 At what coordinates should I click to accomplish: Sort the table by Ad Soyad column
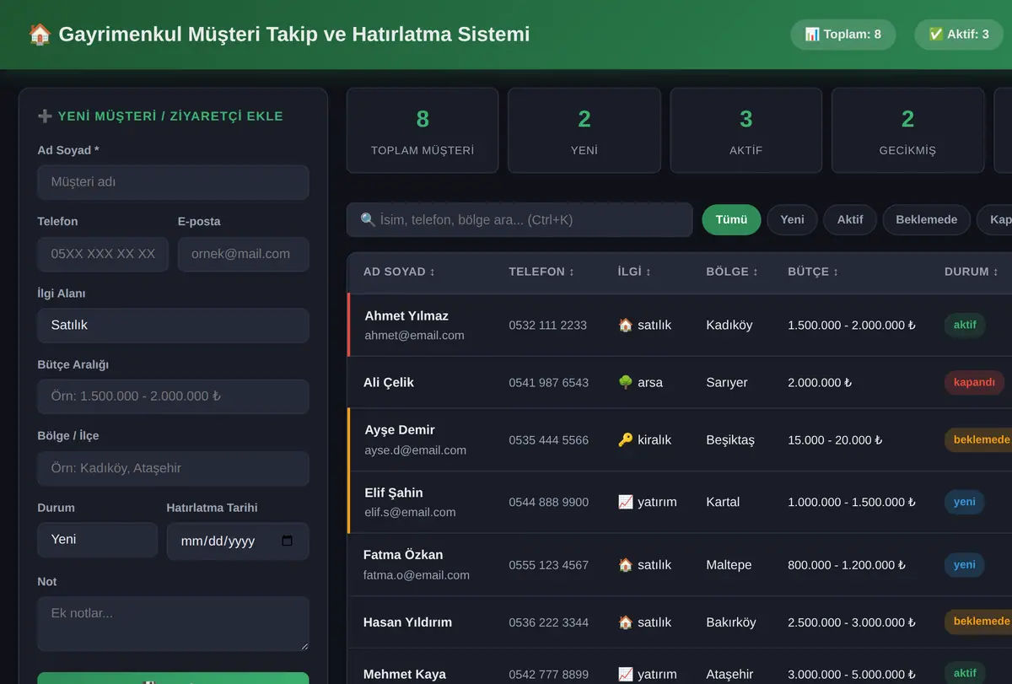(400, 272)
